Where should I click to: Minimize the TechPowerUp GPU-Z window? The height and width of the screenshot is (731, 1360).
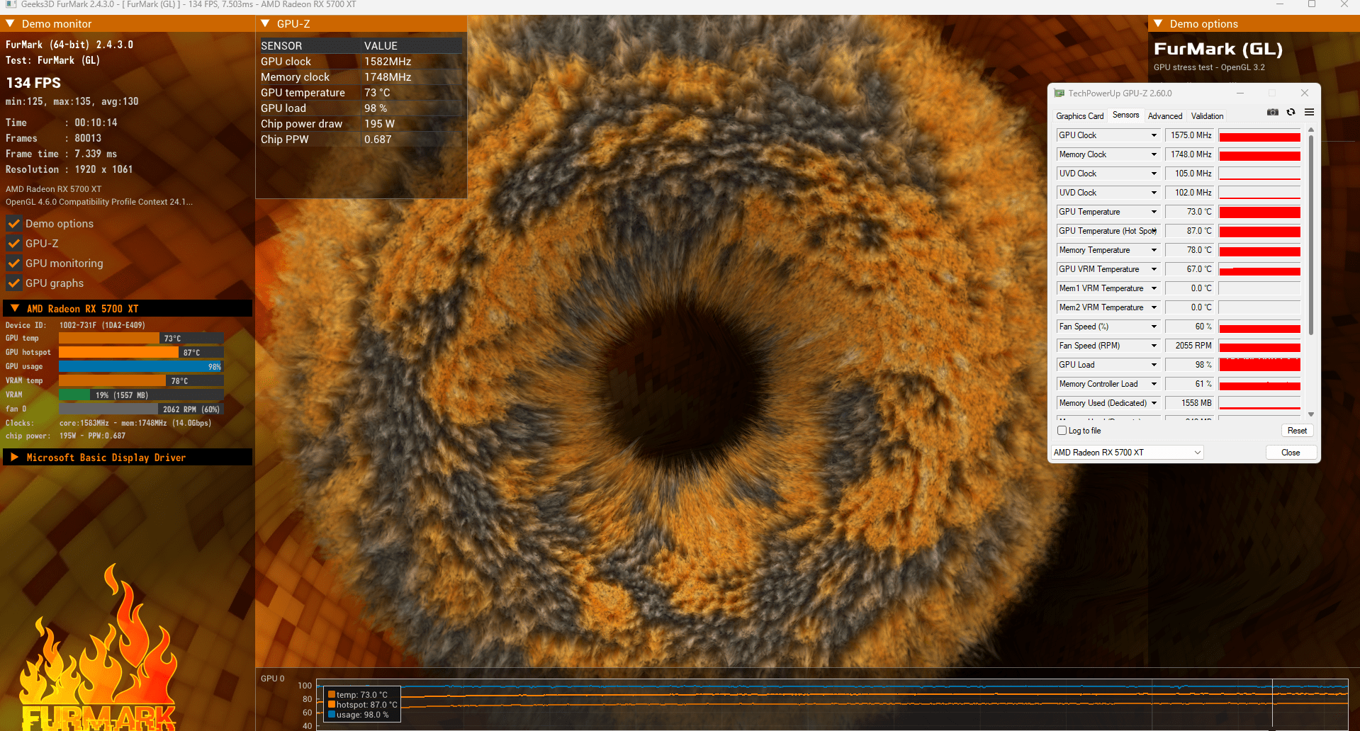coord(1240,93)
